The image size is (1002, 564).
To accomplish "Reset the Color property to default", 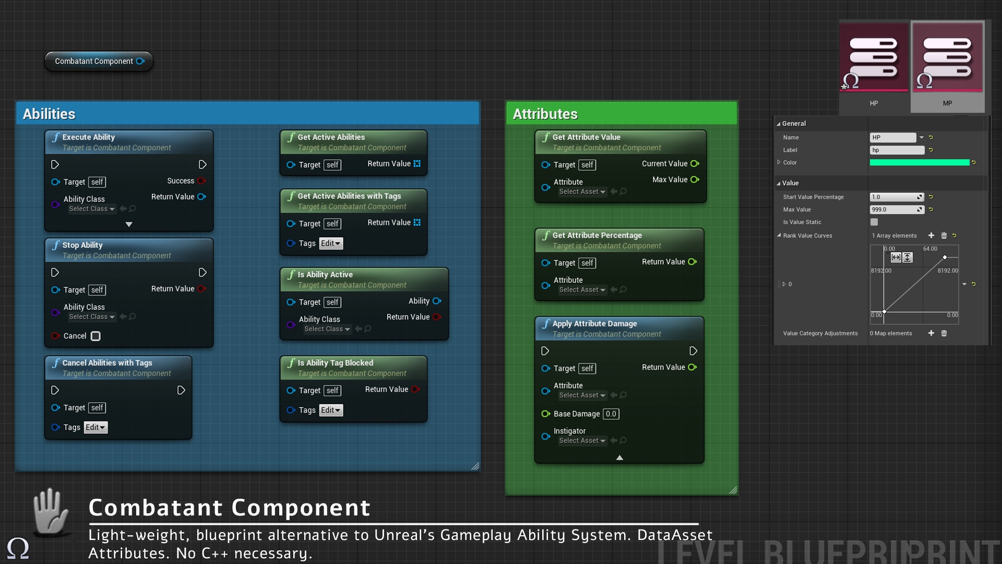I will (x=973, y=162).
